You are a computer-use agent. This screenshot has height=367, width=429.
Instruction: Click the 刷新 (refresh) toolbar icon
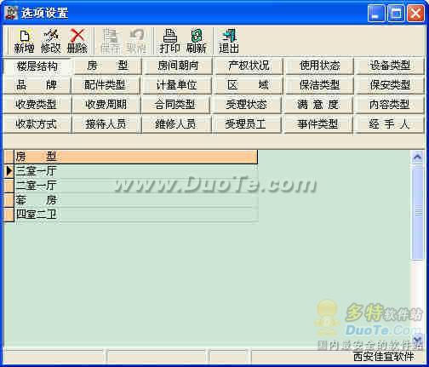pos(197,41)
